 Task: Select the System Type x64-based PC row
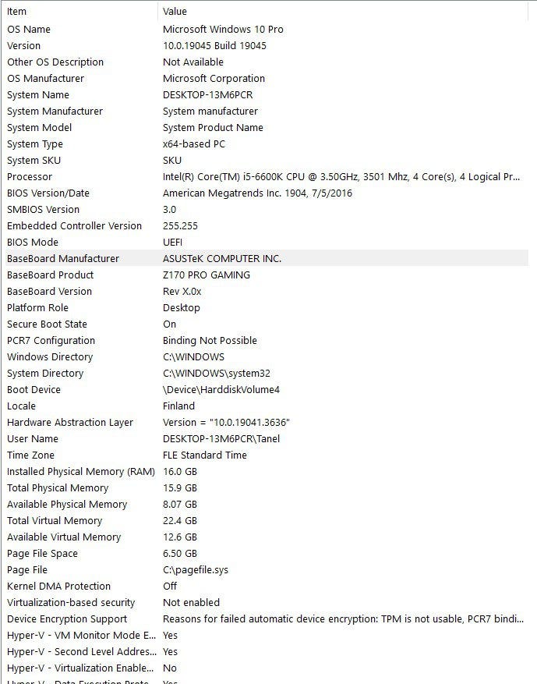[267, 144]
